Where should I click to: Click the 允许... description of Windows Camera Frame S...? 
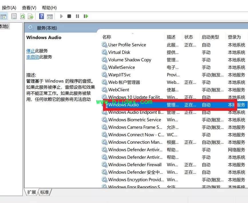point(172,127)
